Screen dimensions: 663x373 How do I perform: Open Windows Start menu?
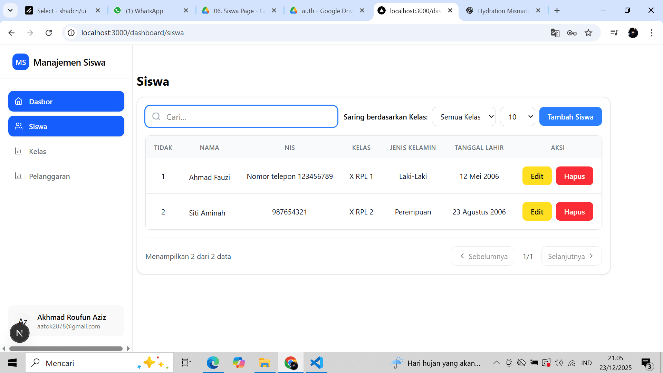coord(12,363)
